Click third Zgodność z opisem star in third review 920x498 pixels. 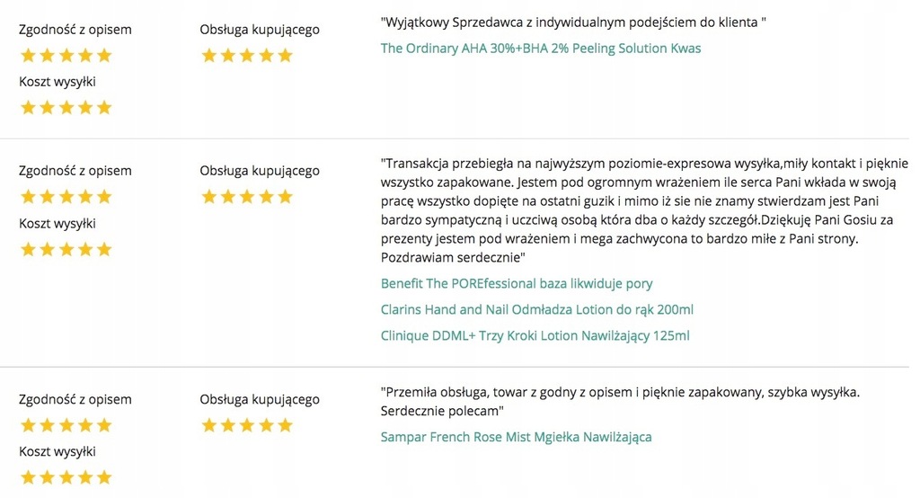tap(66, 425)
